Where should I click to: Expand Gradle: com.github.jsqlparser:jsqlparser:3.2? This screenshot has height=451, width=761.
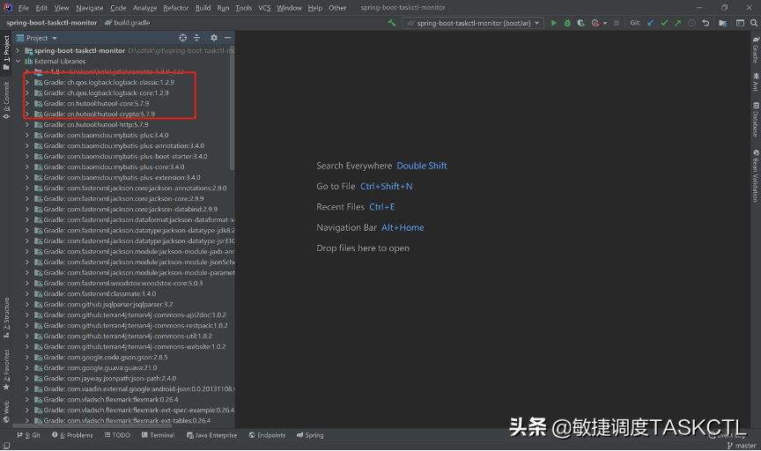27,305
